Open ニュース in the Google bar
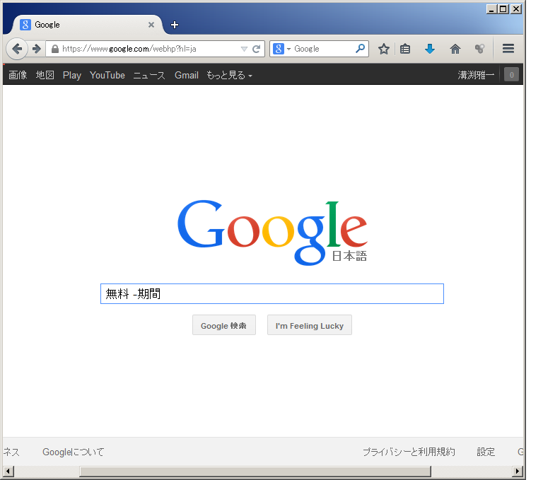The image size is (543, 480). point(149,75)
